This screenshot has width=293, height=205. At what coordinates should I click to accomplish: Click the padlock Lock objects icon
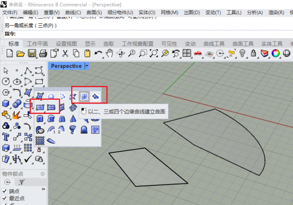[x=253, y=53]
